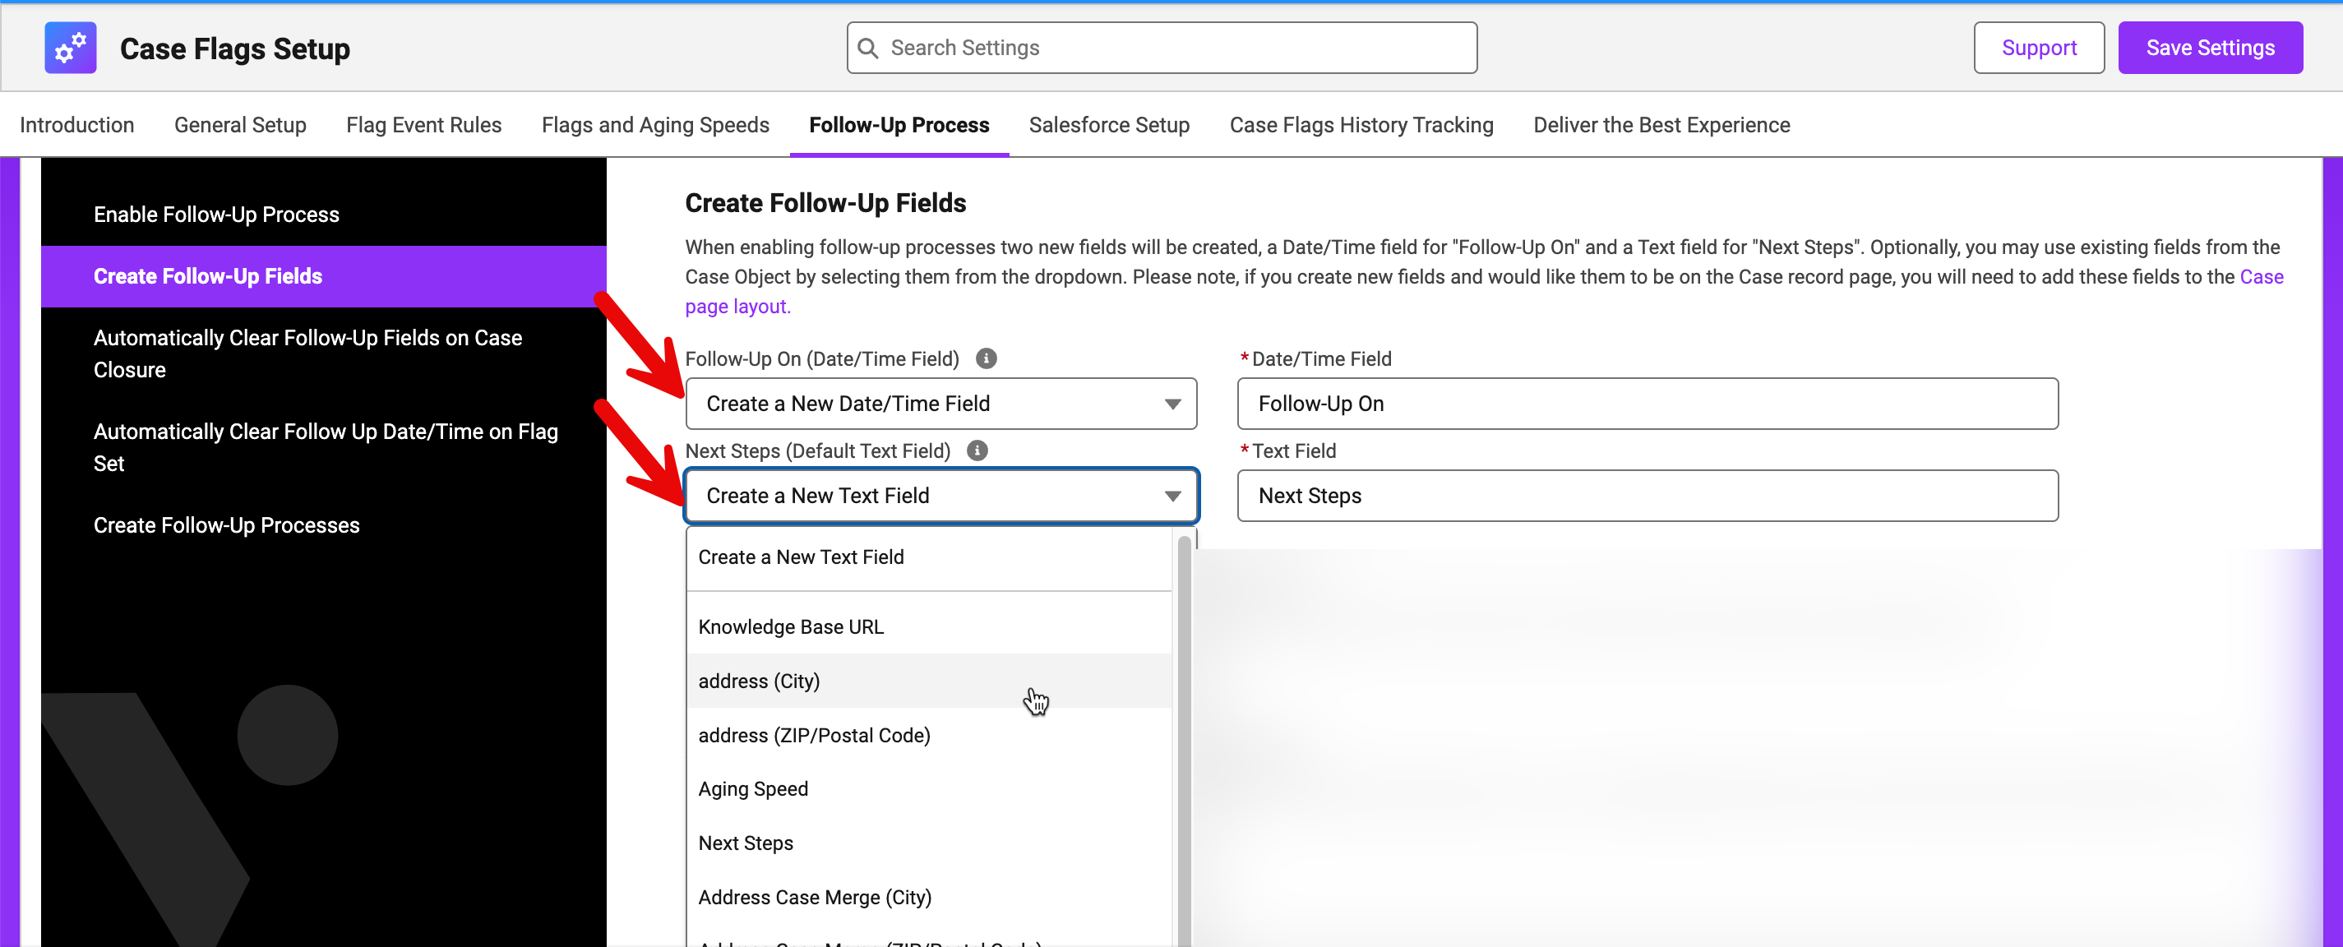2343x947 pixels.
Task: Open Create Follow-Up Processes sidebar item
Action: tap(323, 525)
